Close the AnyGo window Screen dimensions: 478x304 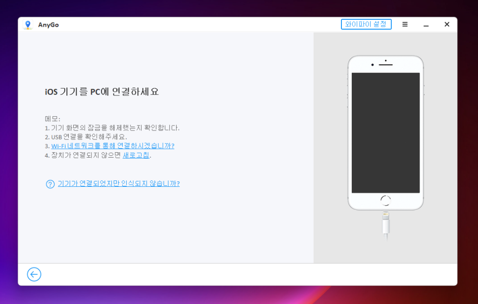tap(447, 24)
